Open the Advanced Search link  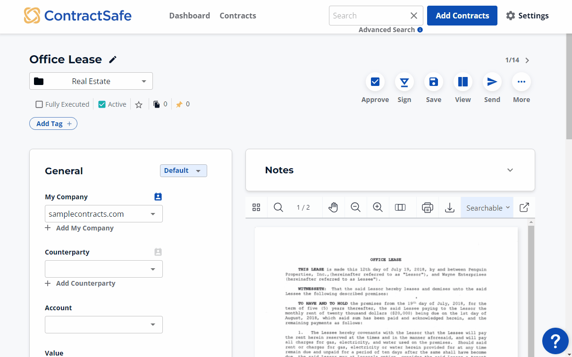point(387,30)
